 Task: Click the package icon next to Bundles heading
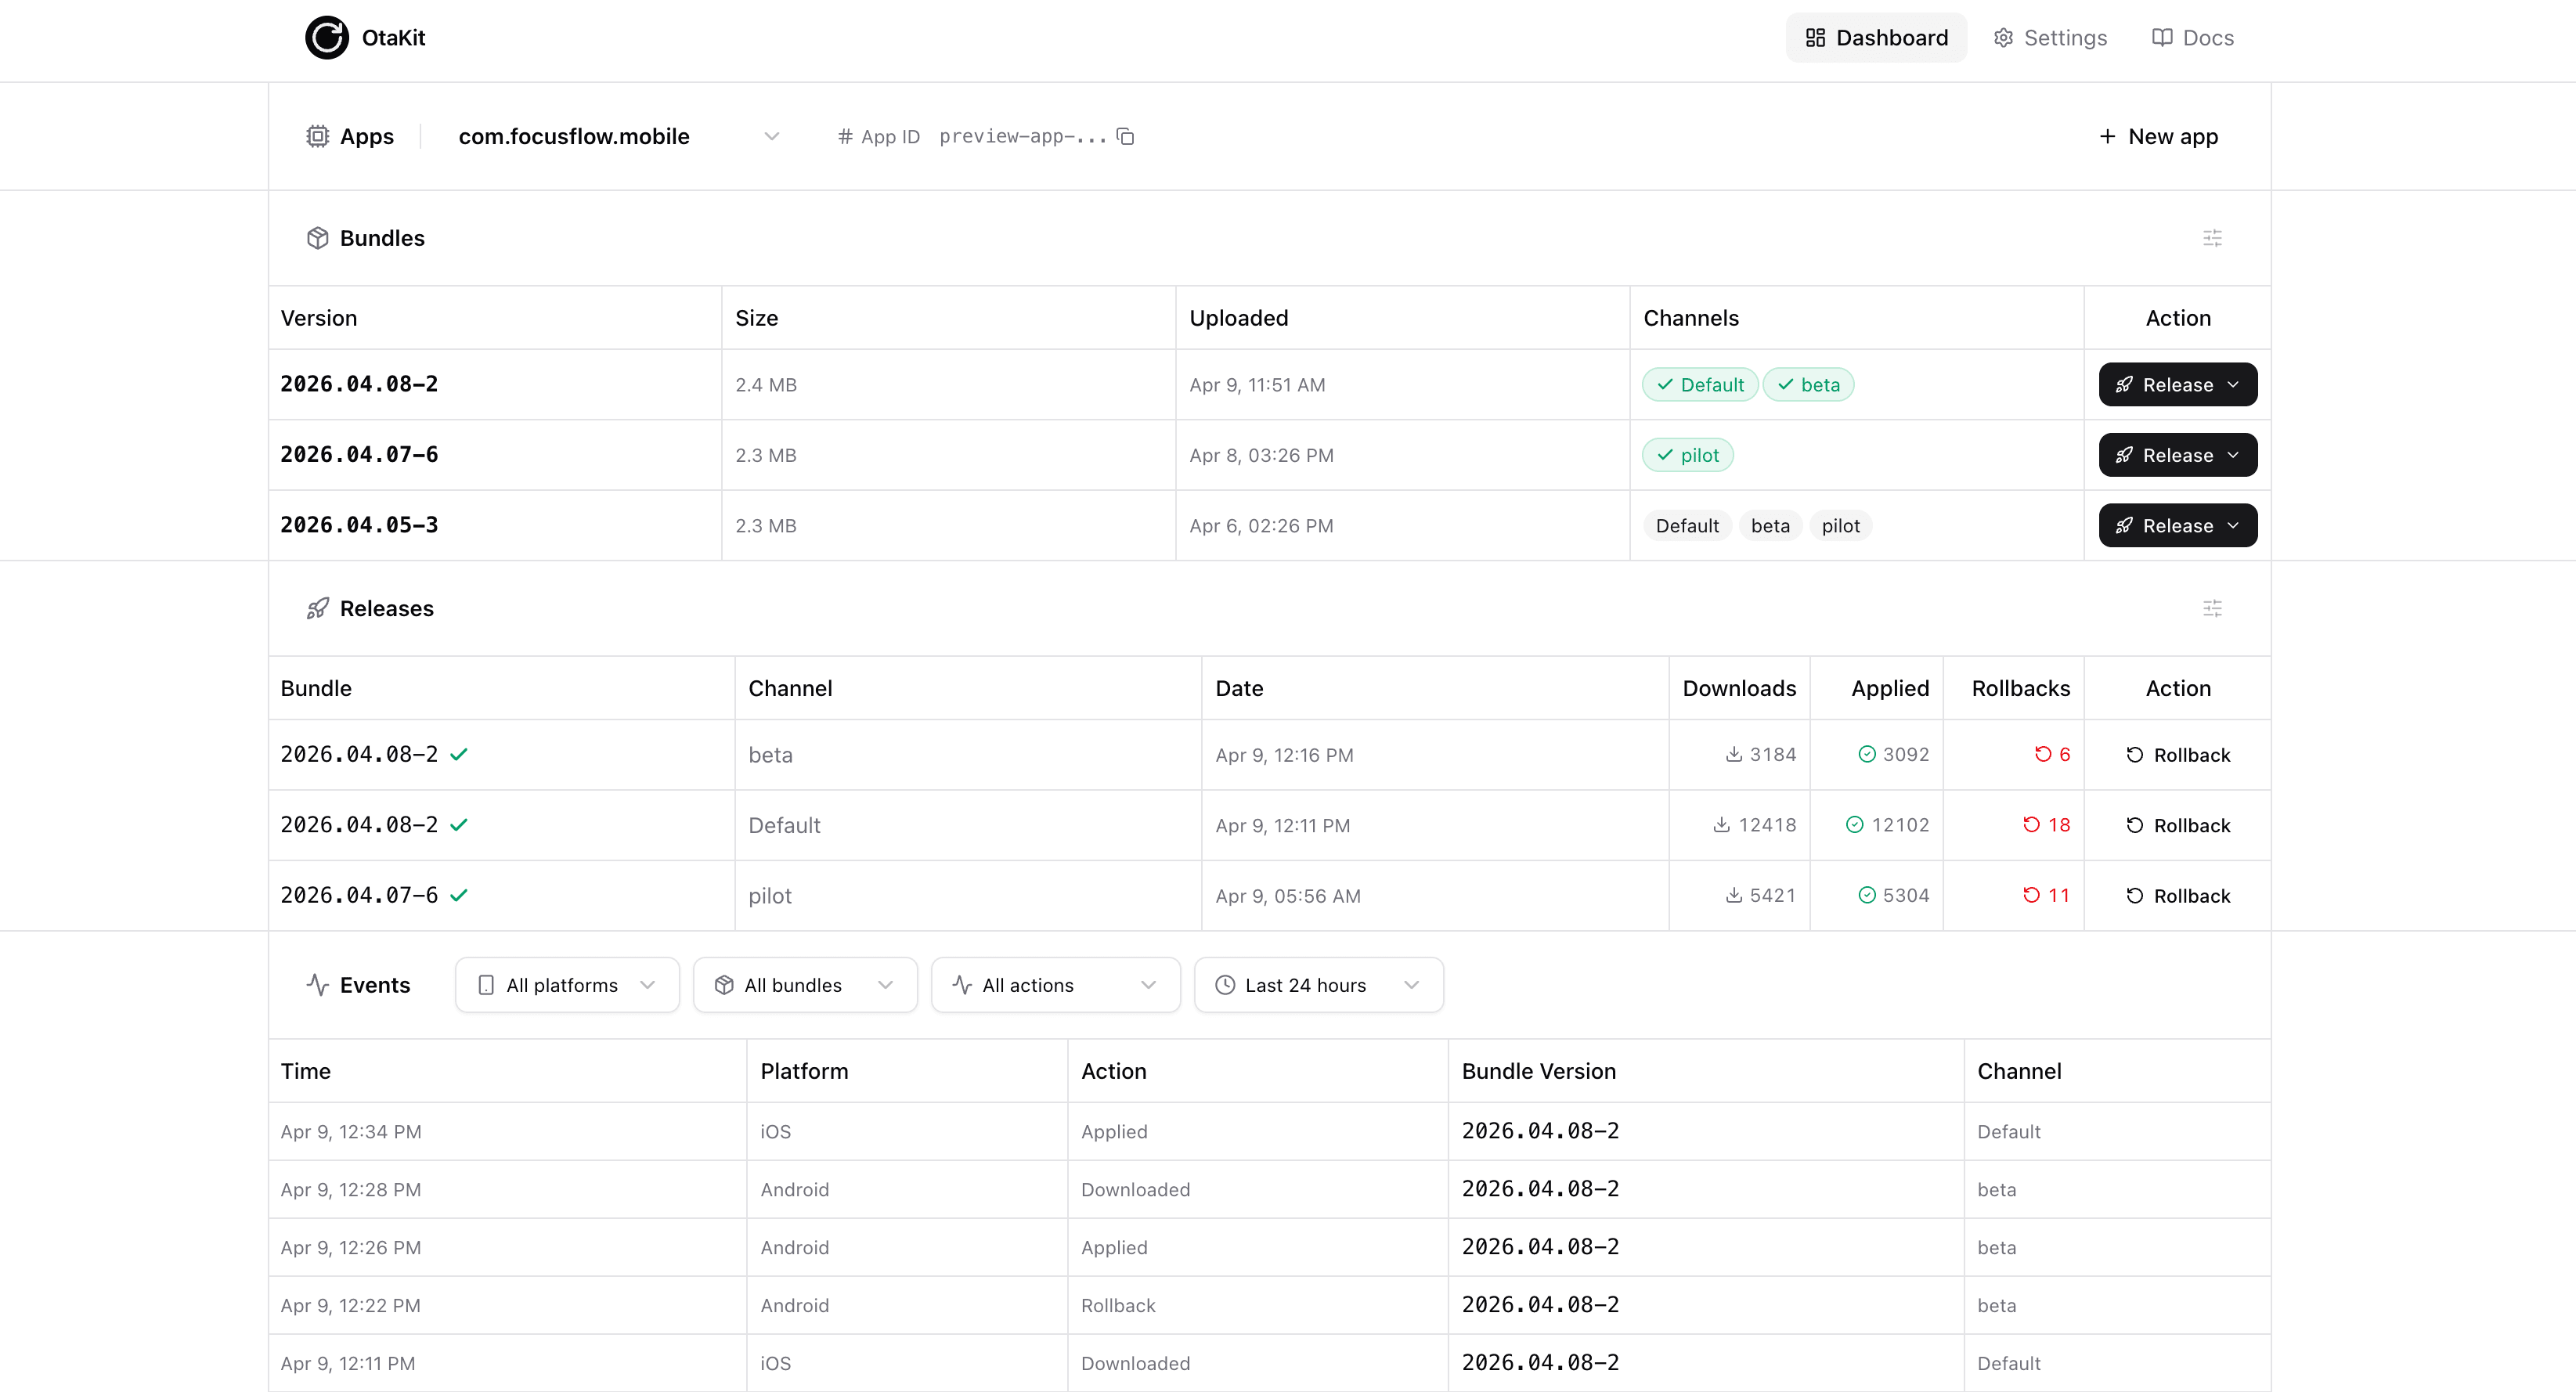point(317,238)
